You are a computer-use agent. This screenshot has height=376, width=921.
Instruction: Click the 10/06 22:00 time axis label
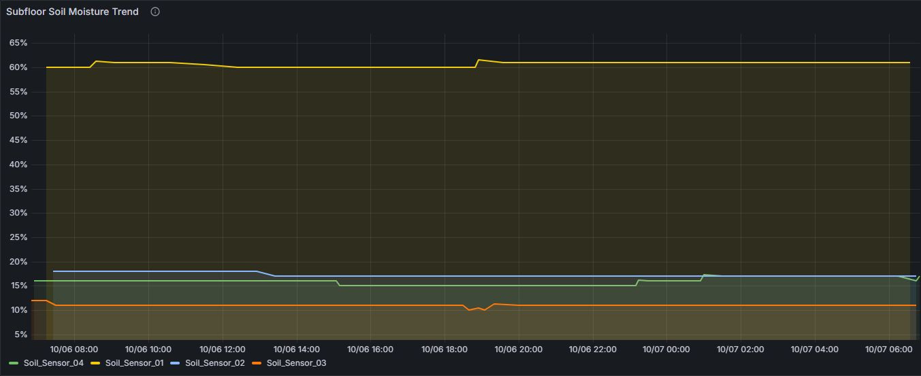[593, 349]
